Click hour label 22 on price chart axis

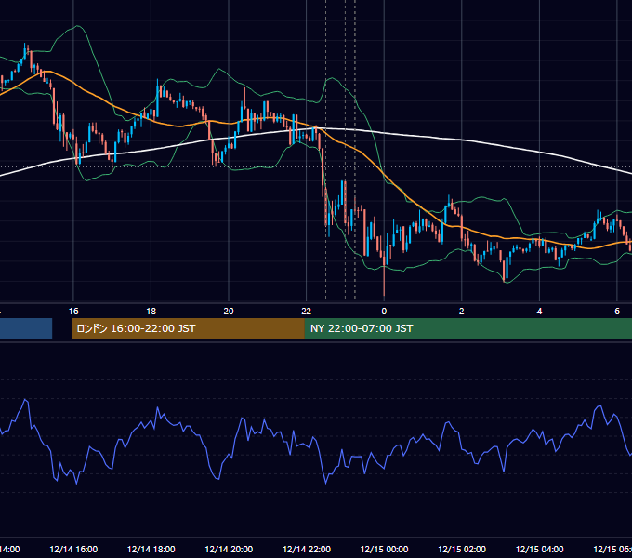[x=307, y=312]
